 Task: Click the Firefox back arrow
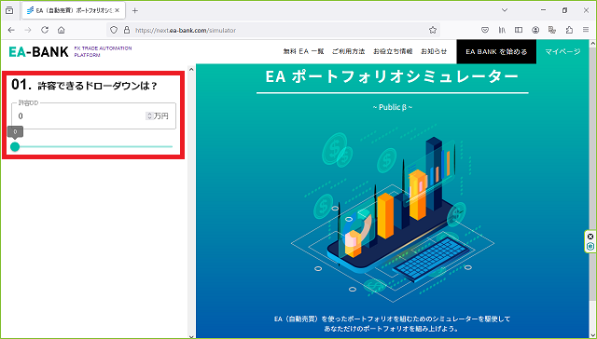[11, 30]
